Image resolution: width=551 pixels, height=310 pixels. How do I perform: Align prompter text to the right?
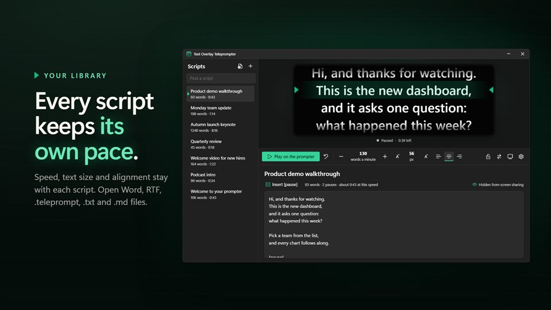[x=459, y=156]
